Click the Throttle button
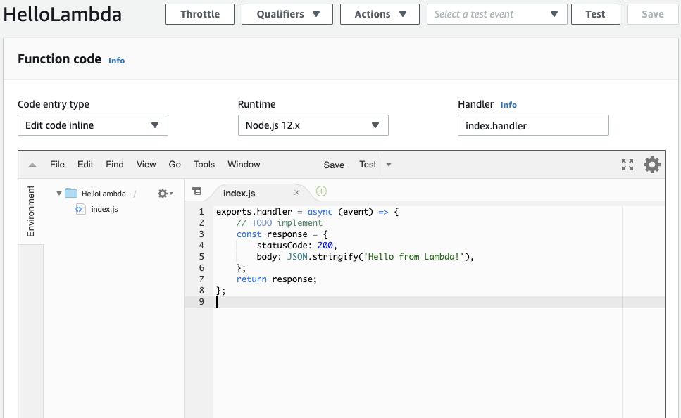This screenshot has height=418, width=681. click(x=200, y=14)
